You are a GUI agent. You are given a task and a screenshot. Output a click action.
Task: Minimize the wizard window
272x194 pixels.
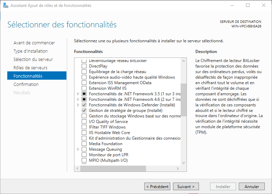pyautogui.click(x=232, y=6)
